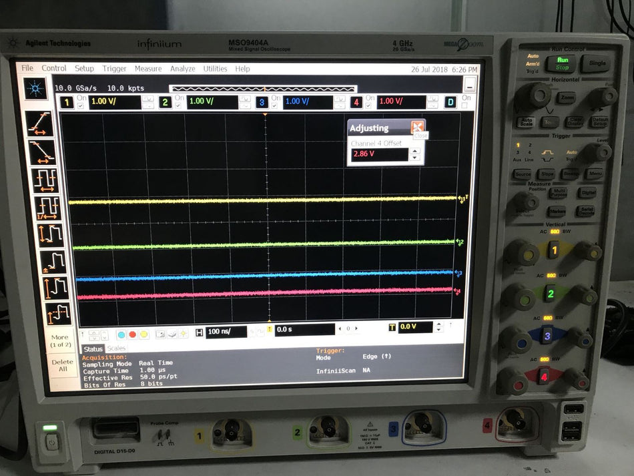Click More (1 of 2) measurements button
634x476 pixels.
coord(60,340)
